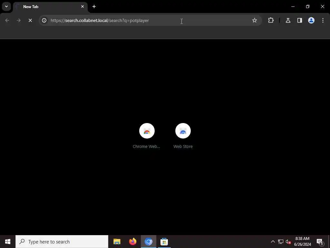330x248 pixels.
Task: Minimize the Chrome window
Action: pyautogui.click(x=293, y=6)
